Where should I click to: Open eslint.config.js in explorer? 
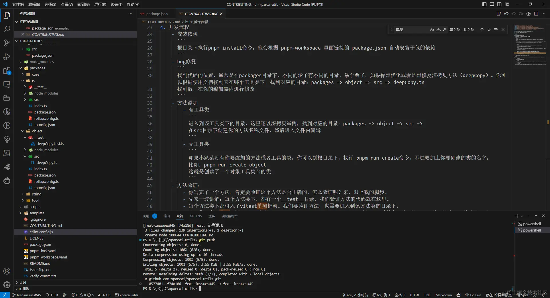click(x=41, y=232)
